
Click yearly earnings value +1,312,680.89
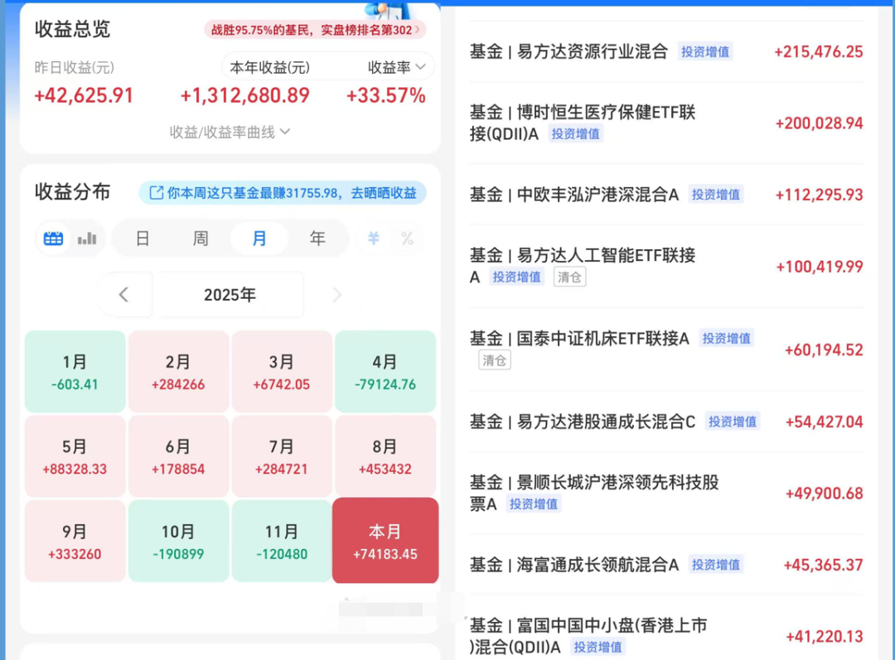tap(244, 95)
